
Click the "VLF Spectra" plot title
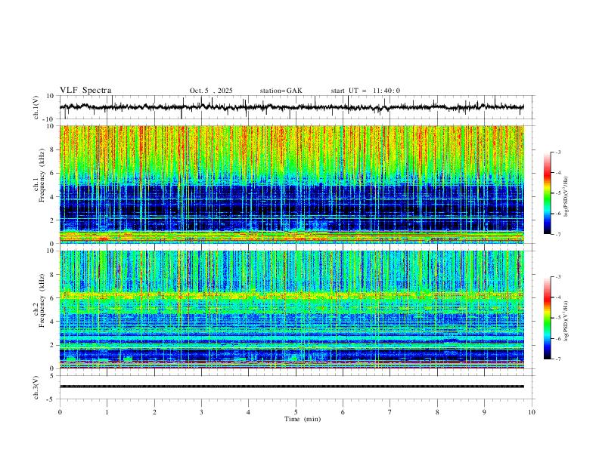[x=85, y=91]
